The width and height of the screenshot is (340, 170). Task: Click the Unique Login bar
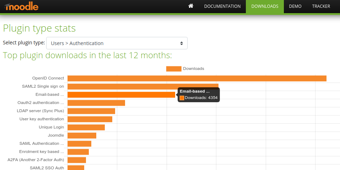[86, 127]
